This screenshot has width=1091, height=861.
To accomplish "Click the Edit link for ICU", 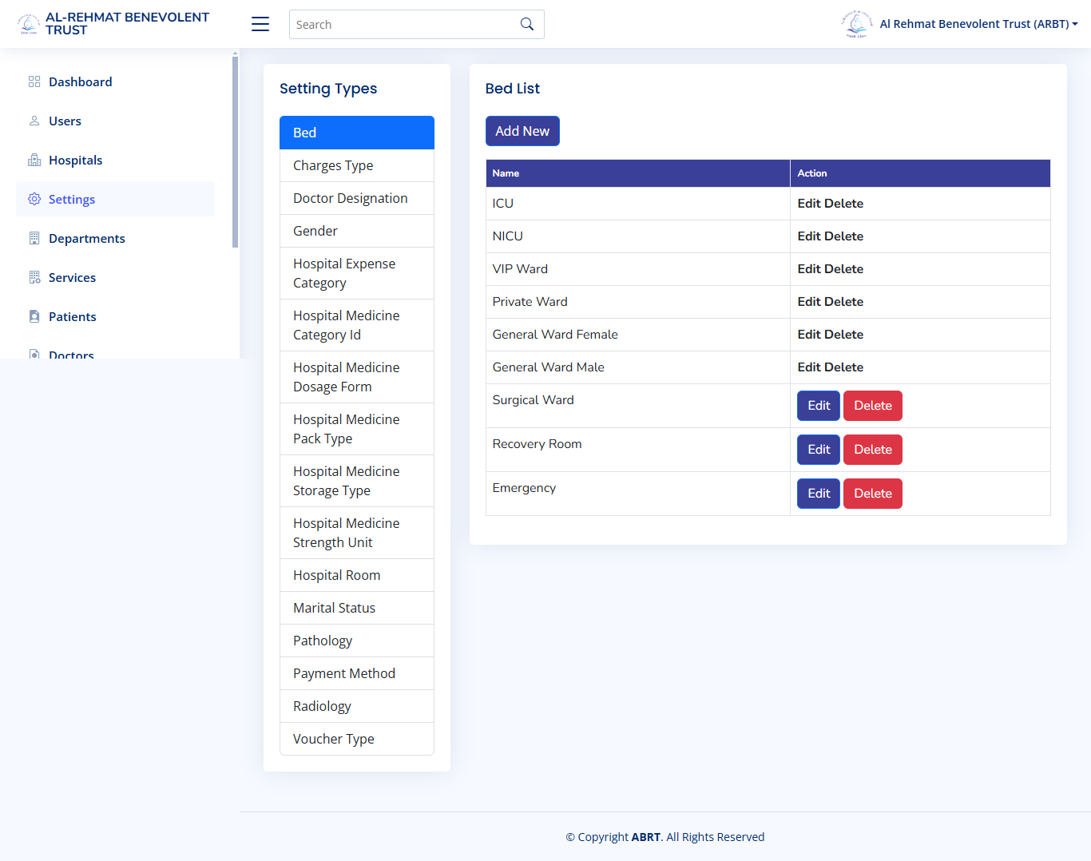I will coord(808,203).
